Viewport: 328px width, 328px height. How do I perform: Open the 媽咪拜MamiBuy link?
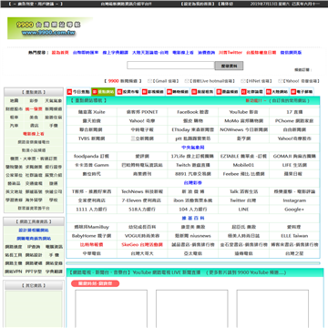92,227
